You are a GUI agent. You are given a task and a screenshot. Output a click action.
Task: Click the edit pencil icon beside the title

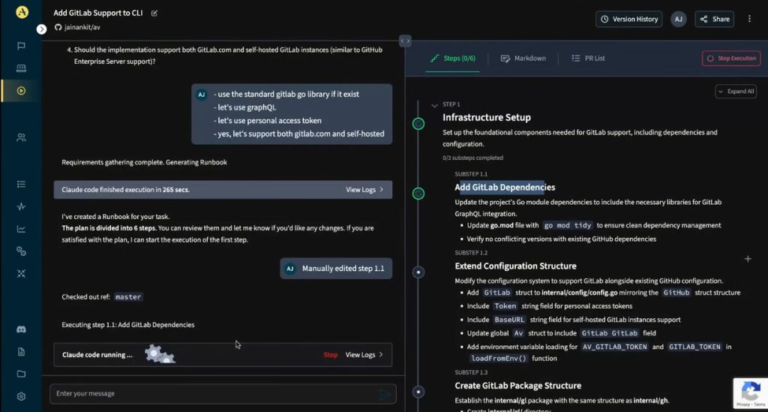(x=154, y=14)
